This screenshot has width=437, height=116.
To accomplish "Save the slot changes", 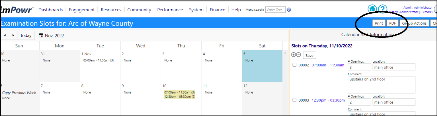I will 309,55.
